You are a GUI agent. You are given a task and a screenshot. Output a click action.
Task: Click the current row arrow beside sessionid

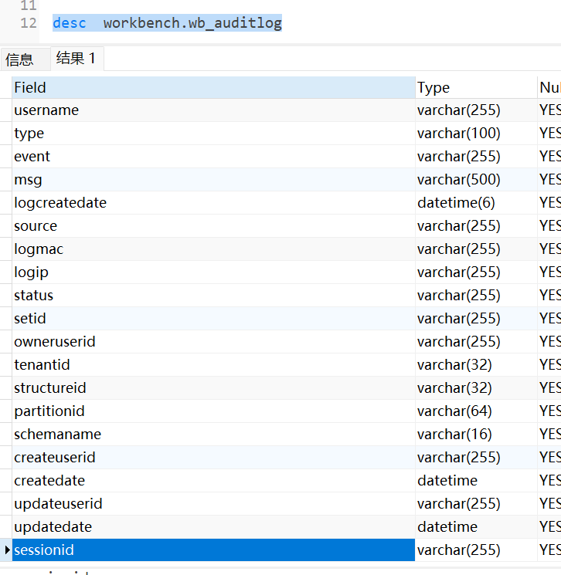pos(7,550)
